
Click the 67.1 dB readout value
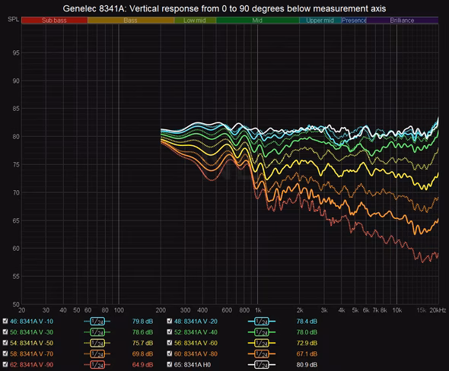[307, 354]
